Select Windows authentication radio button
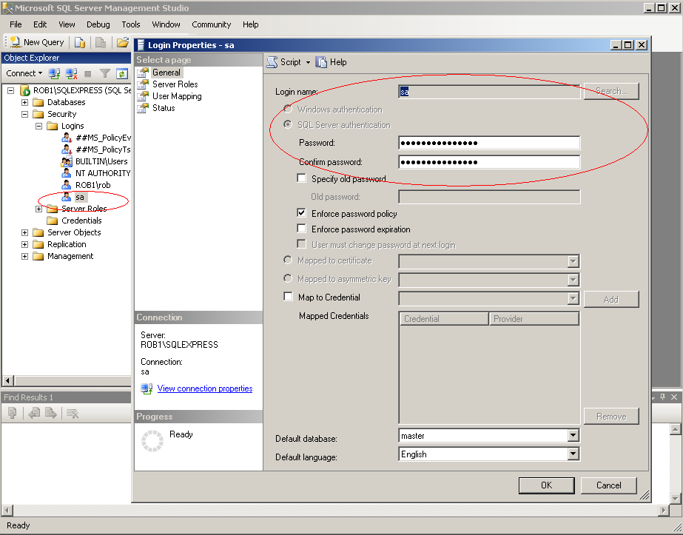Viewport: 683px width, 535px height. coord(288,109)
